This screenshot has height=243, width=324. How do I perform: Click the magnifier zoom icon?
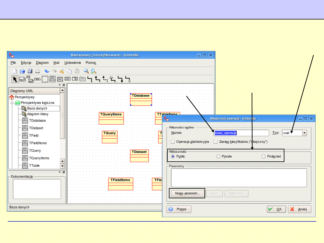(x=86, y=71)
